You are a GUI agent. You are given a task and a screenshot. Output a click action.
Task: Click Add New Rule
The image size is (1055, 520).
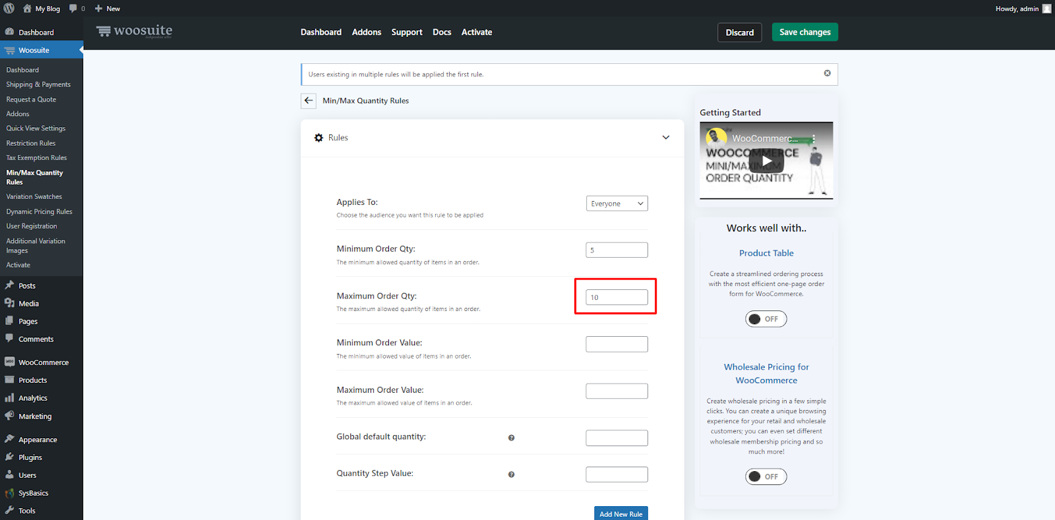(x=620, y=513)
